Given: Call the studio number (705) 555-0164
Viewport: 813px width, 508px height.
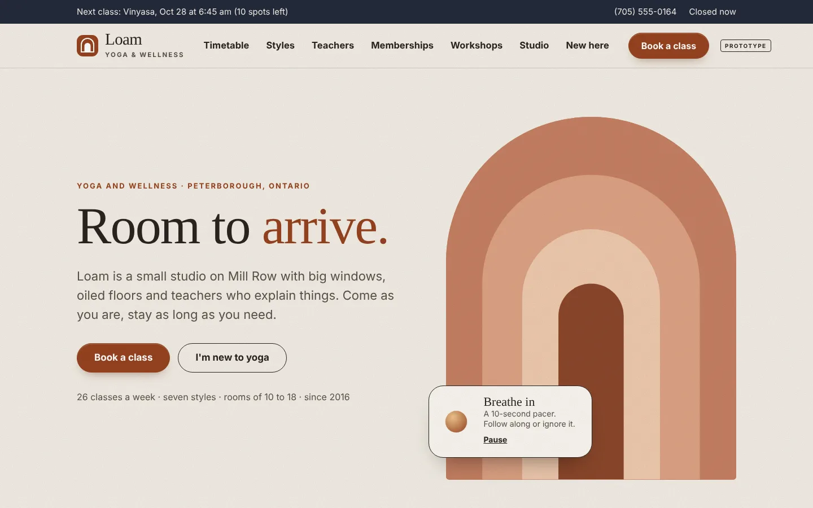Looking at the screenshot, I should tap(645, 12).
